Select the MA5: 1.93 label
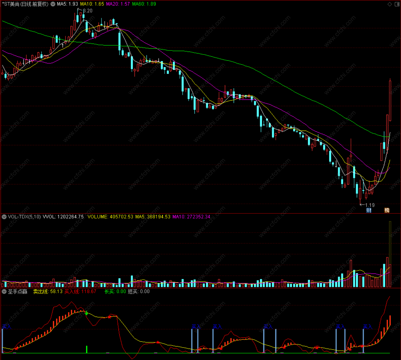 click(67, 4)
